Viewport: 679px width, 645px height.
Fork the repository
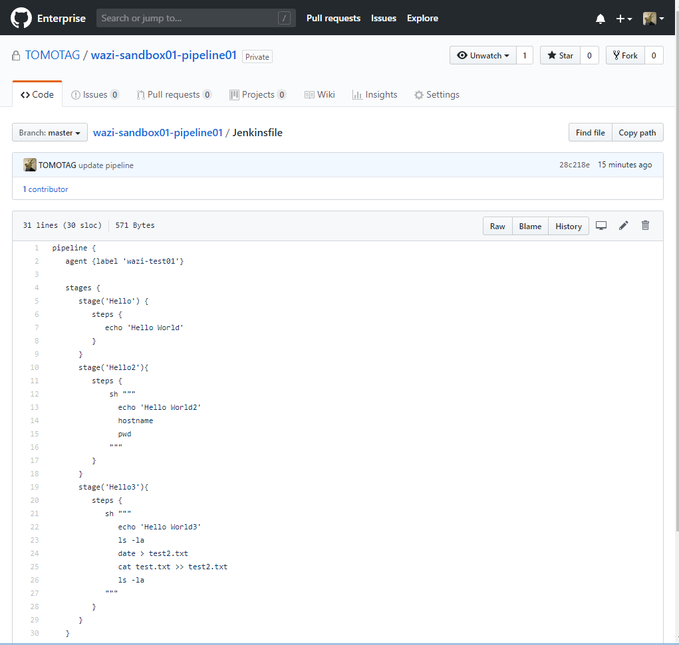pyautogui.click(x=625, y=55)
